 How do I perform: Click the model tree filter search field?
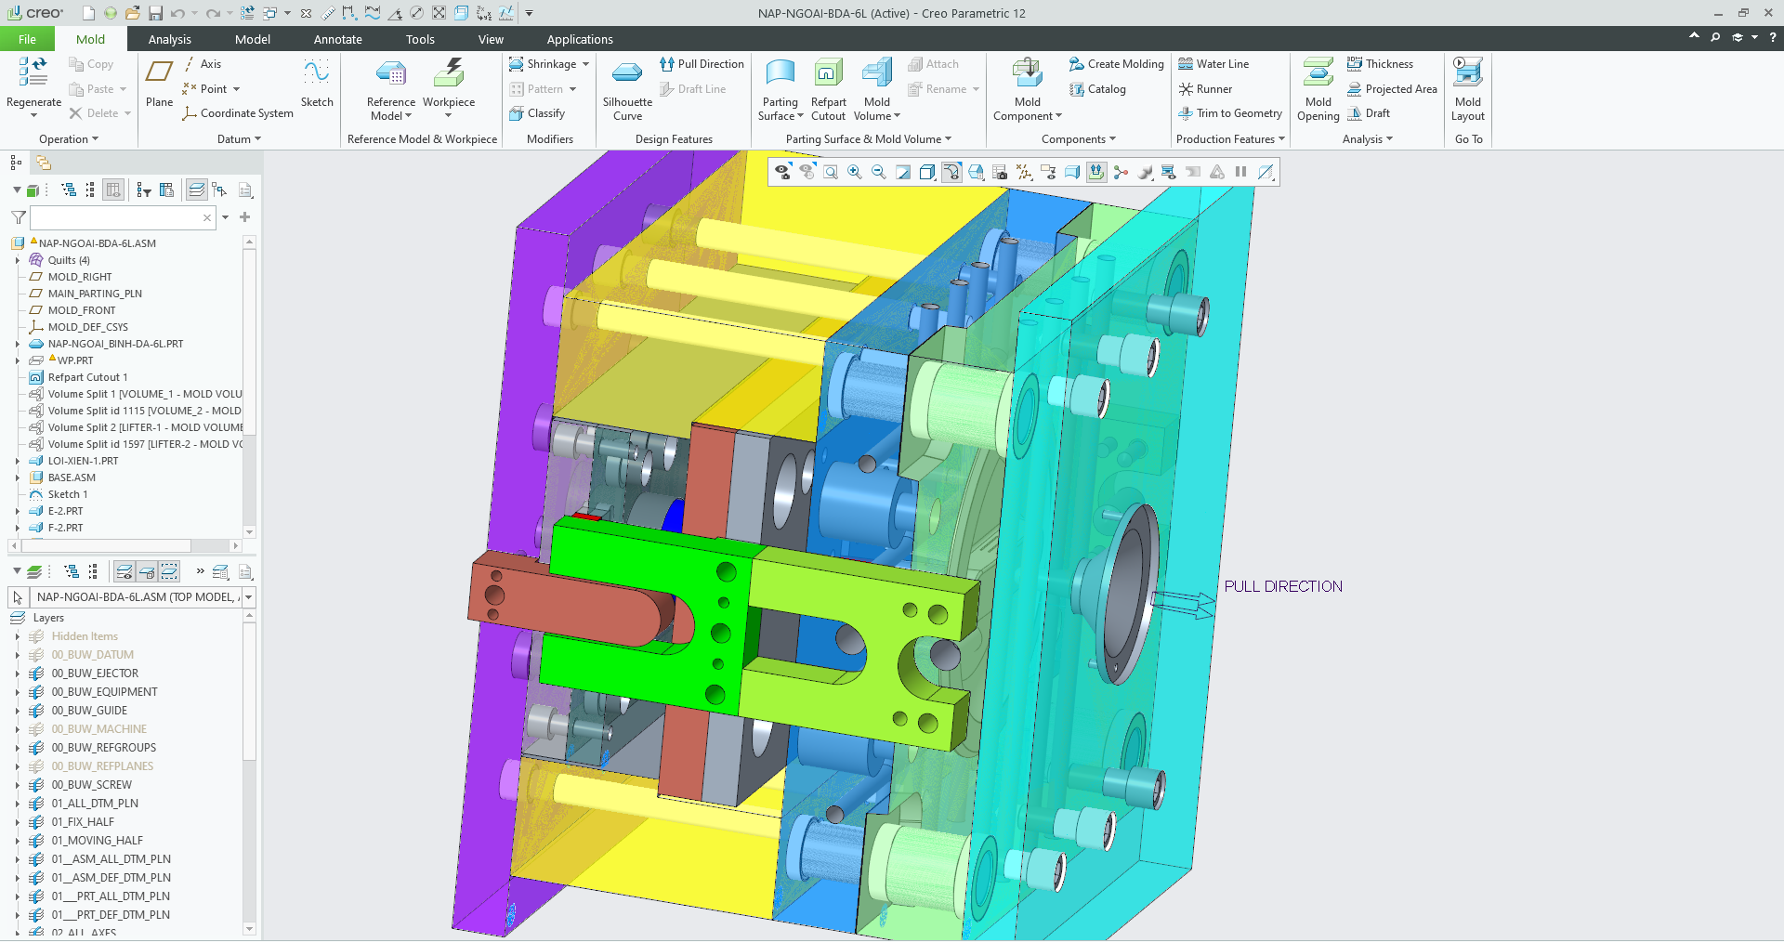[x=116, y=217]
